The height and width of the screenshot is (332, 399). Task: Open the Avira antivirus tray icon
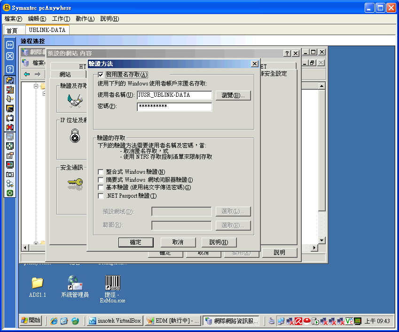[298, 321]
